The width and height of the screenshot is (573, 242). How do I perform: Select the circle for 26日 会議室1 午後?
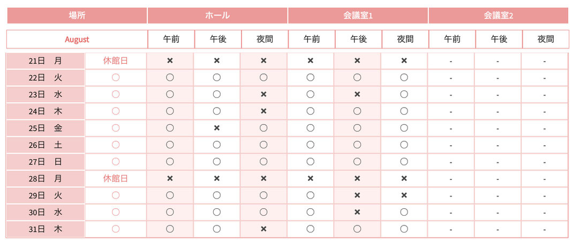pos(357,145)
